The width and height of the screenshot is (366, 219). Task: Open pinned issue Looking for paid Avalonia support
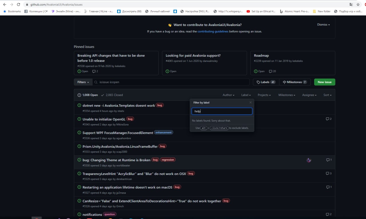point(193,55)
